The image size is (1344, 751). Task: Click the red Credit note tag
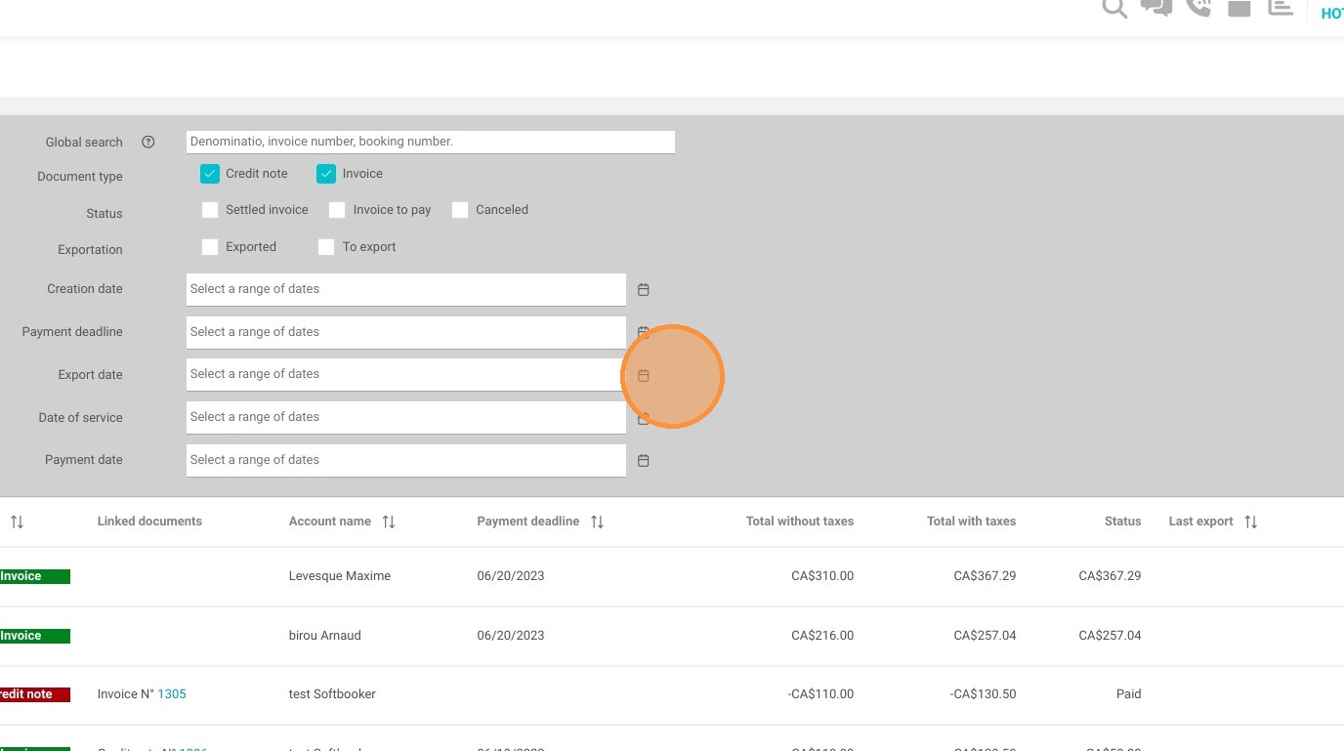point(35,694)
